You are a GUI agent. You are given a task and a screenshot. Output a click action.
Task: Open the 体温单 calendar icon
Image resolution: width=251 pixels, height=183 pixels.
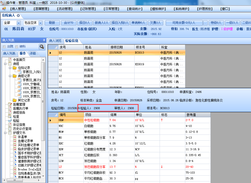pyautogui.click(x=15, y=137)
